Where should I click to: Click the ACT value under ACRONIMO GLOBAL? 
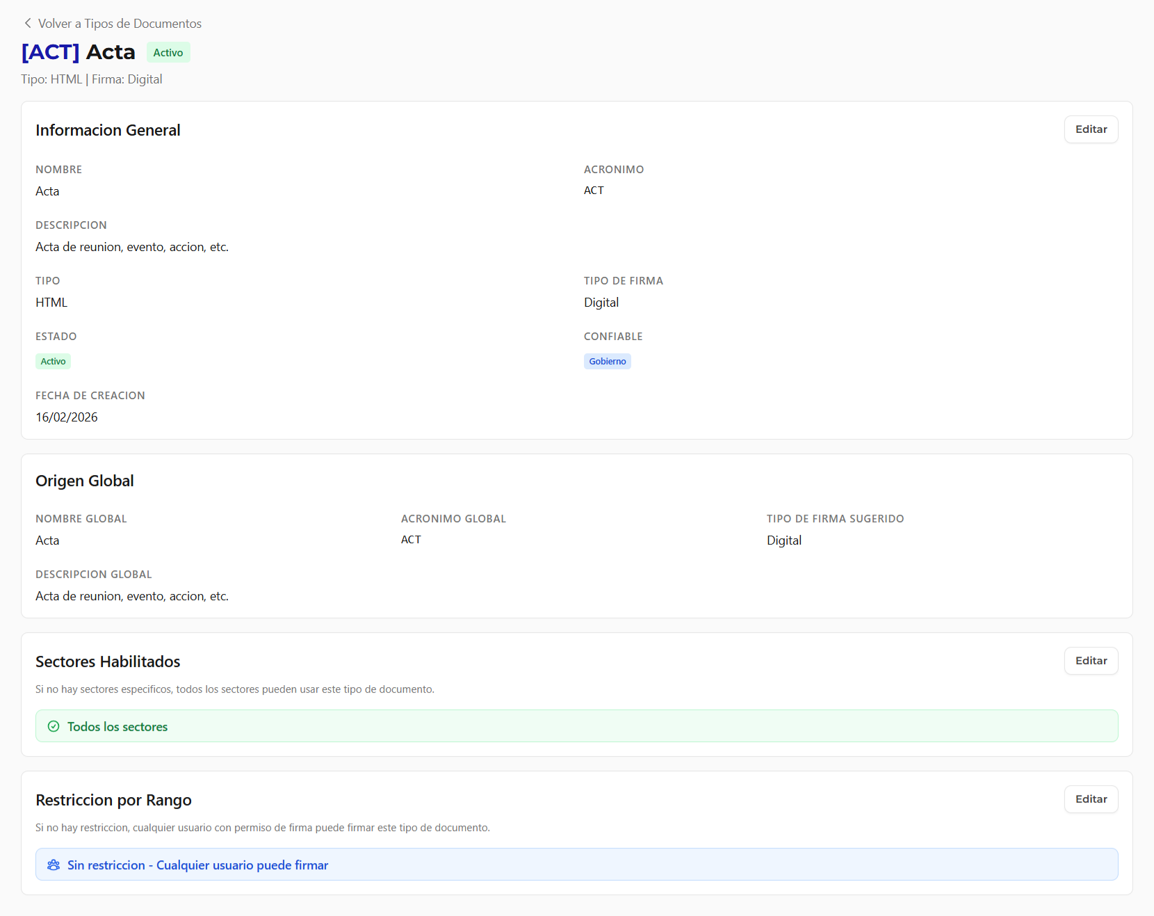[411, 540]
